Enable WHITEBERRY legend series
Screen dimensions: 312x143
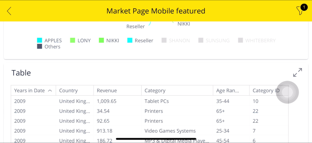[x=257, y=40]
